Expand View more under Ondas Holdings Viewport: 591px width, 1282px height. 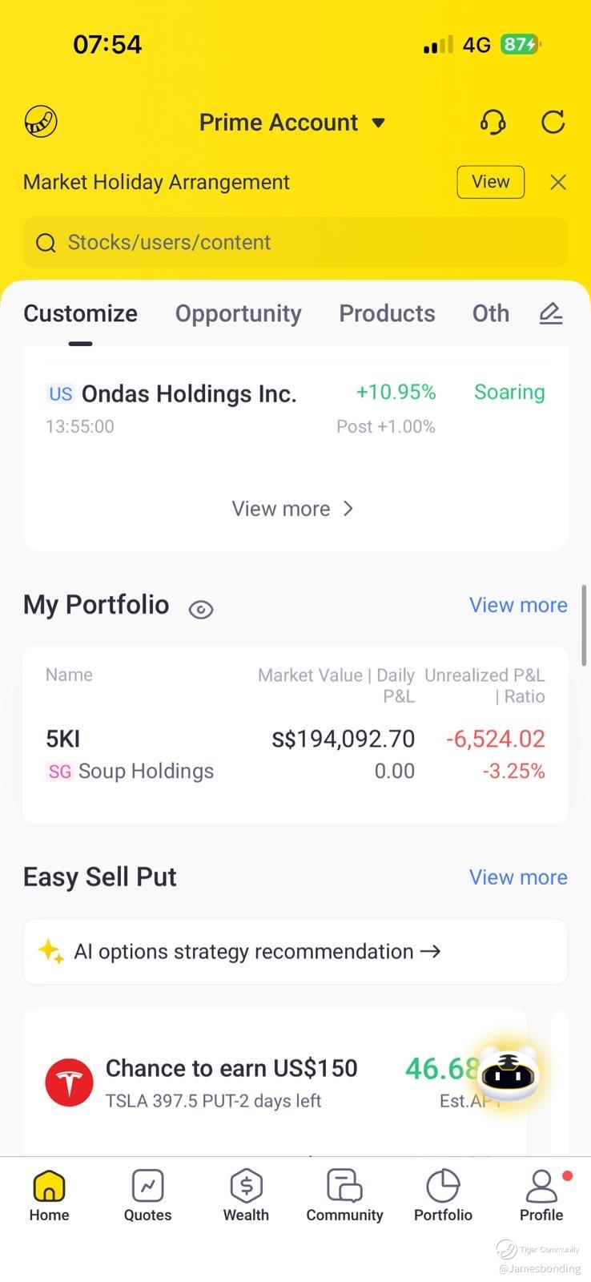pos(293,509)
